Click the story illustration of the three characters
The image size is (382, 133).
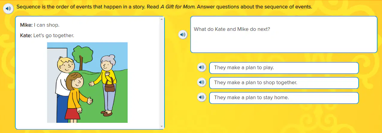point(87,82)
